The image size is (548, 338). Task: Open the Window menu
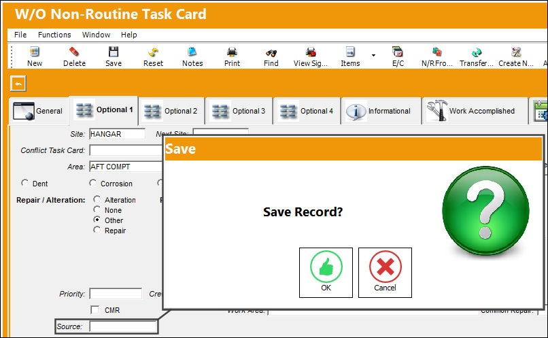point(96,35)
